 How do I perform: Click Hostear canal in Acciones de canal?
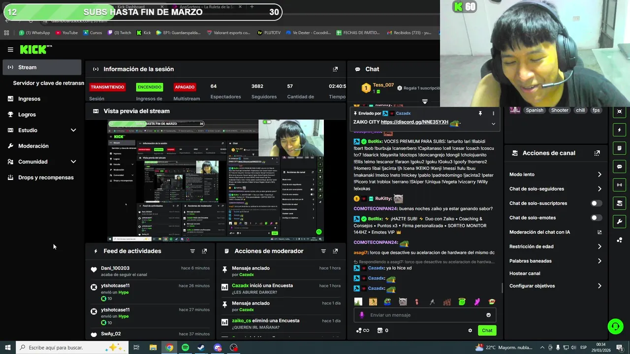(525, 273)
